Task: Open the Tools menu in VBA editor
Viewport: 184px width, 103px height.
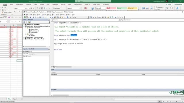Action: 57,15
